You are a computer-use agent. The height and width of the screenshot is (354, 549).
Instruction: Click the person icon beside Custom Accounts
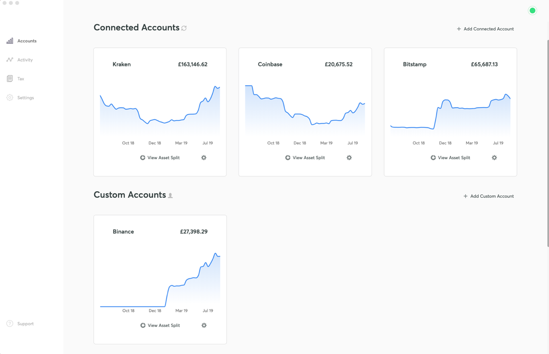(x=171, y=195)
